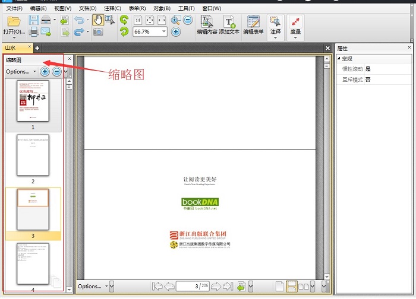Go to the previous page arrow
Screen dimensions: 416x299
point(169,287)
